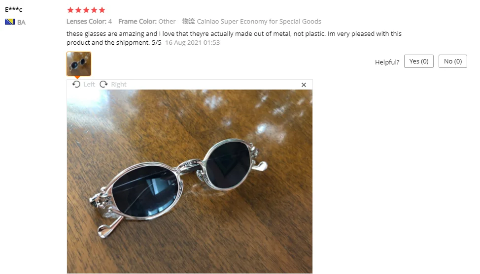This screenshot has width=480, height=274.
Task: Click the first red rating star
Action: pos(70,10)
